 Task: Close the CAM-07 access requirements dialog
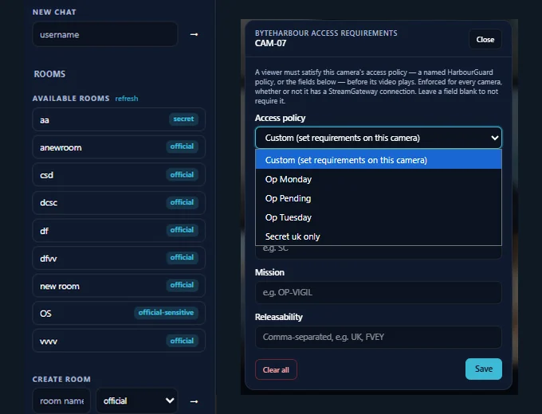[485, 39]
